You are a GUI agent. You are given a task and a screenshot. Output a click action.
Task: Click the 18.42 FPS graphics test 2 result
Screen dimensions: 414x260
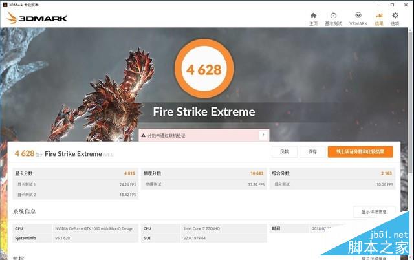click(128, 195)
